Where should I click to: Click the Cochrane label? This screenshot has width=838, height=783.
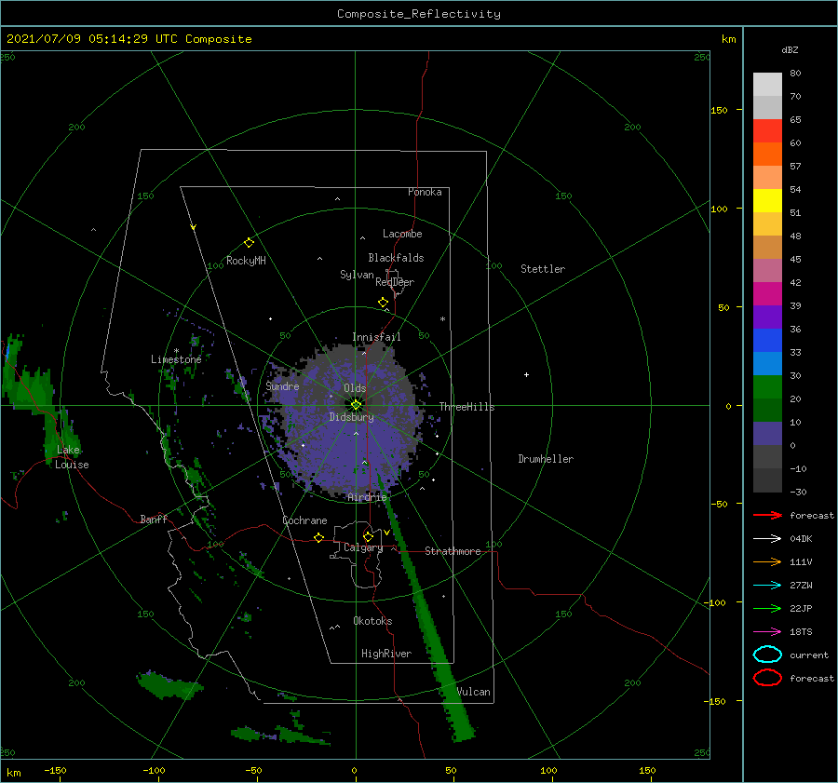pyautogui.click(x=304, y=520)
